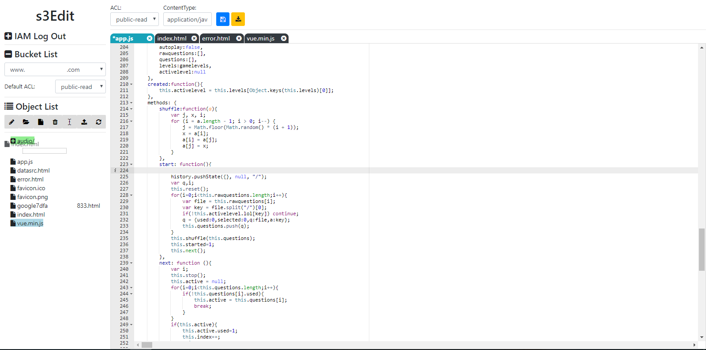The height and width of the screenshot is (350, 706).
Task: Fold the code at line 249
Action: pyautogui.click(x=131, y=324)
